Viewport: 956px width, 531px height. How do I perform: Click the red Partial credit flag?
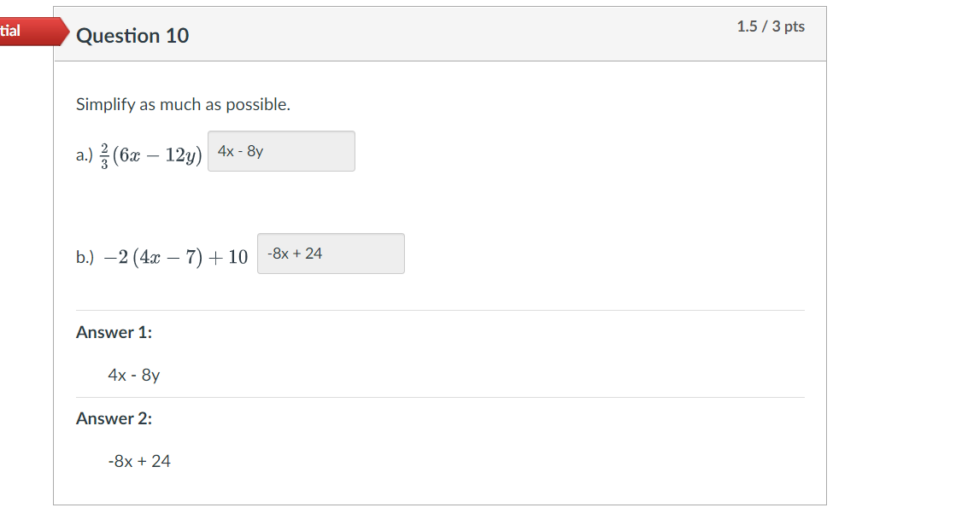tap(26, 32)
